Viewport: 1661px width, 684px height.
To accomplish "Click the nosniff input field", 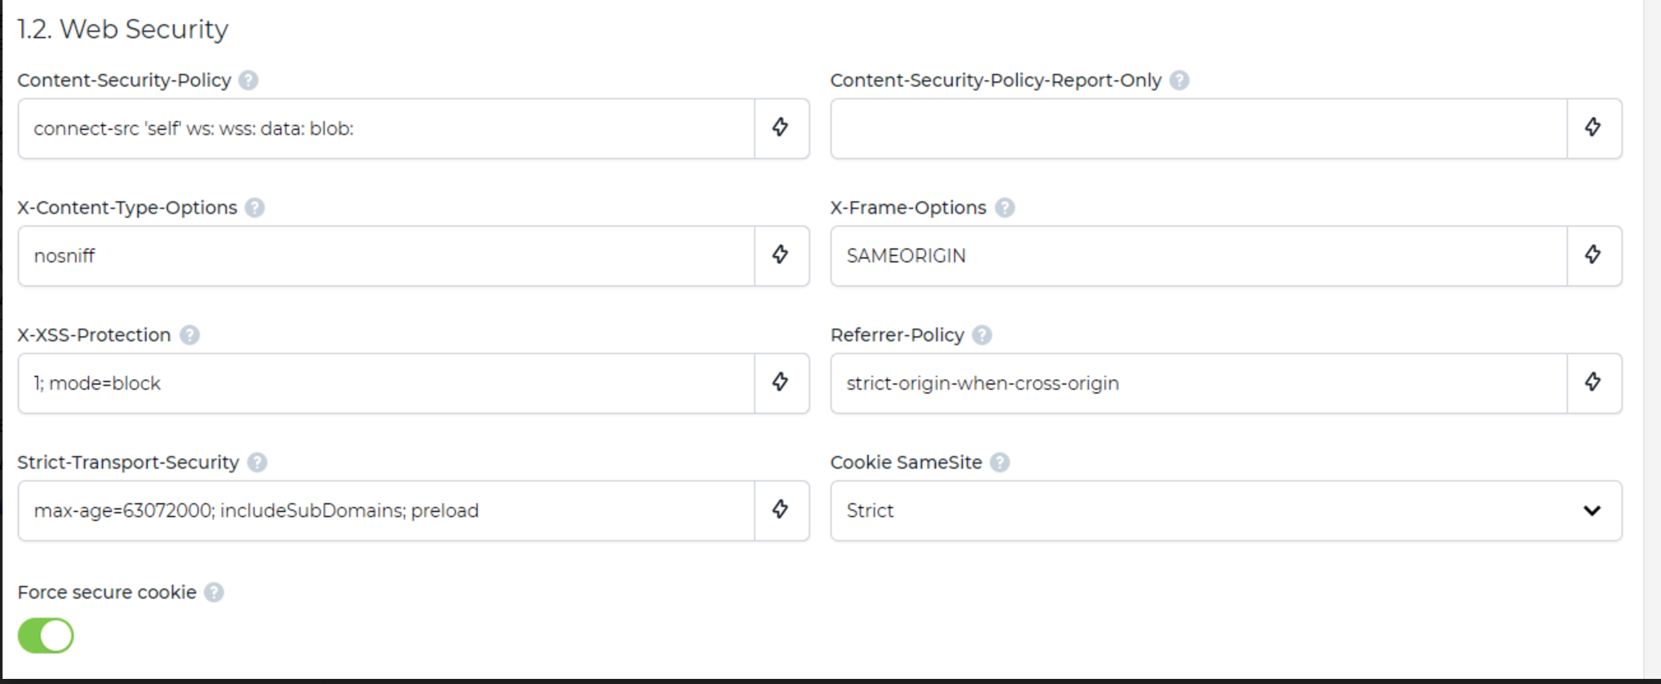I will coord(386,256).
